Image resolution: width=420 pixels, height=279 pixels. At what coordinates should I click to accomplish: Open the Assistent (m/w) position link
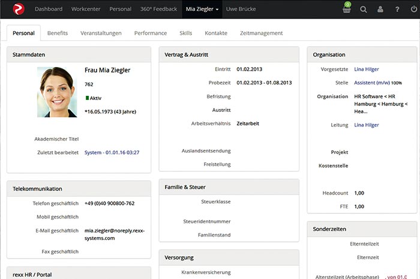[x=372, y=83]
